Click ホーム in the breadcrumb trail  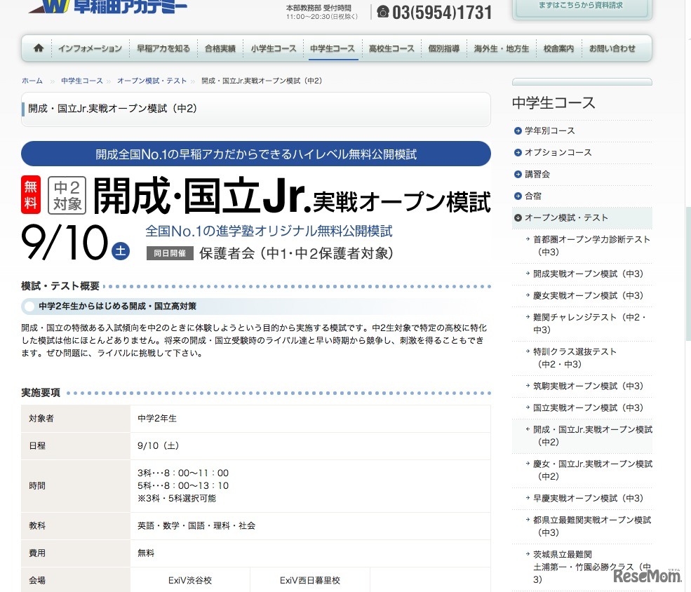(x=32, y=81)
